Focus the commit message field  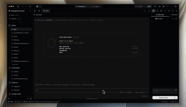coord(165,91)
